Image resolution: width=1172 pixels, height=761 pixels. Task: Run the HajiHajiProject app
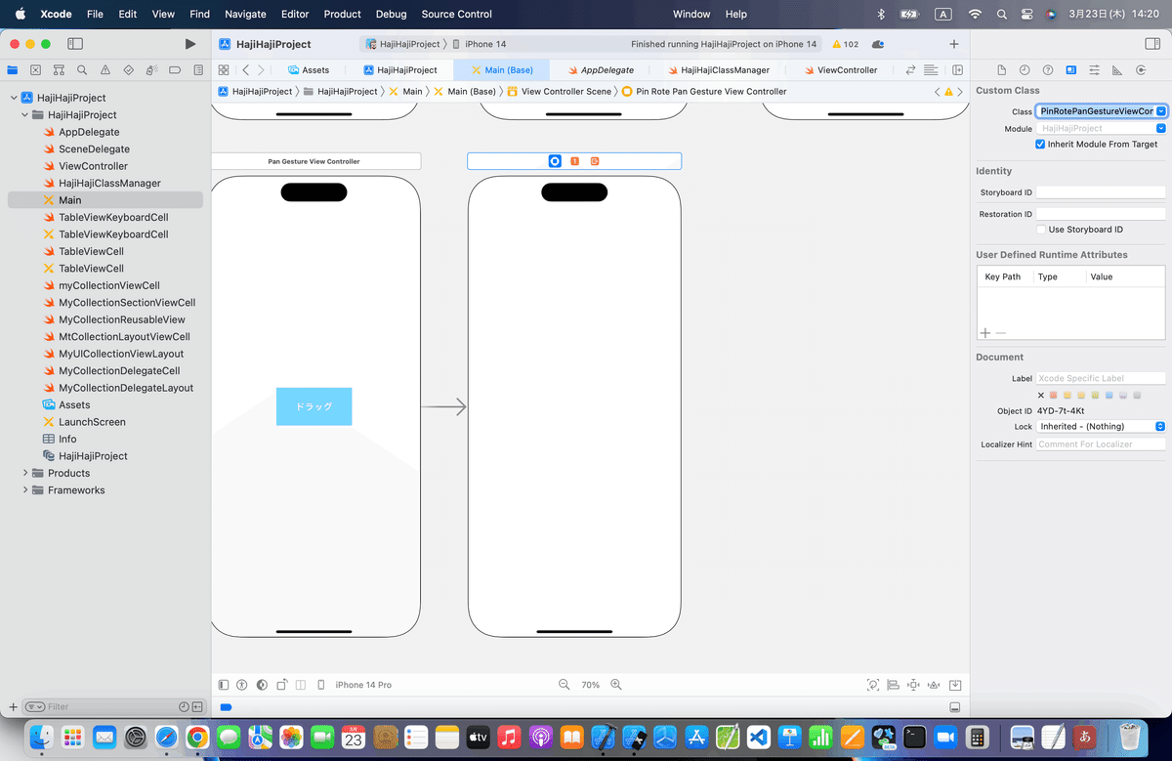190,43
